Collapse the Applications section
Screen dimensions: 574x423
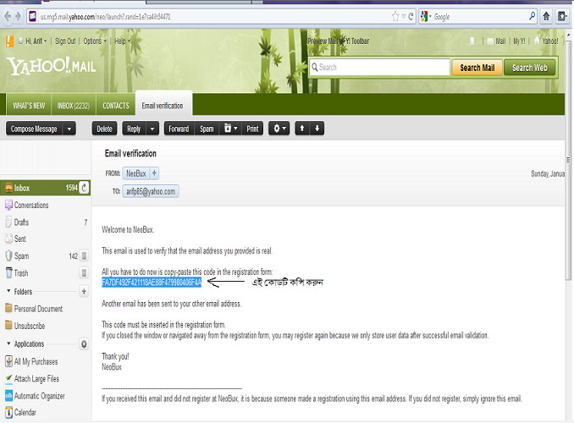(8, 343)
